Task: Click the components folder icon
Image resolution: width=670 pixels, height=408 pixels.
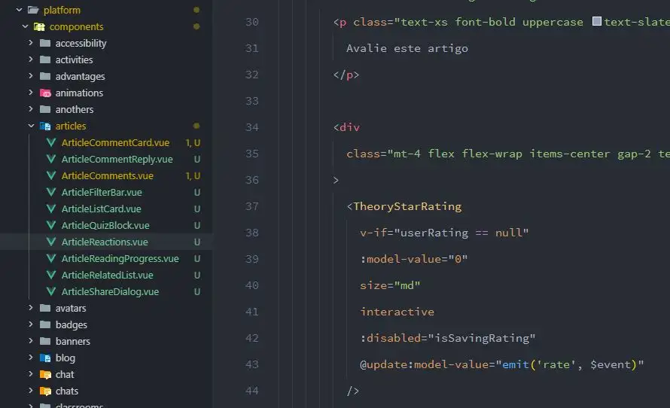Action: pos(39,26)
